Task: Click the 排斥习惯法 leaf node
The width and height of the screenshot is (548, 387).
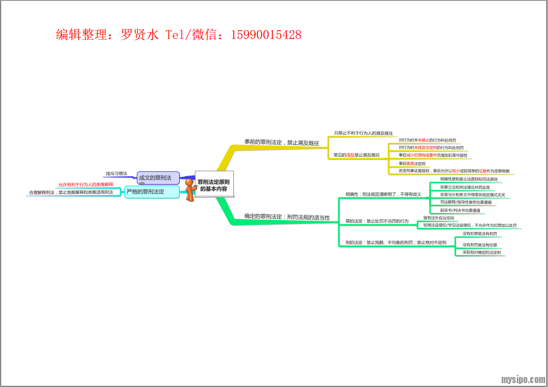Action: pyautogui.click(x=117, y=173)
